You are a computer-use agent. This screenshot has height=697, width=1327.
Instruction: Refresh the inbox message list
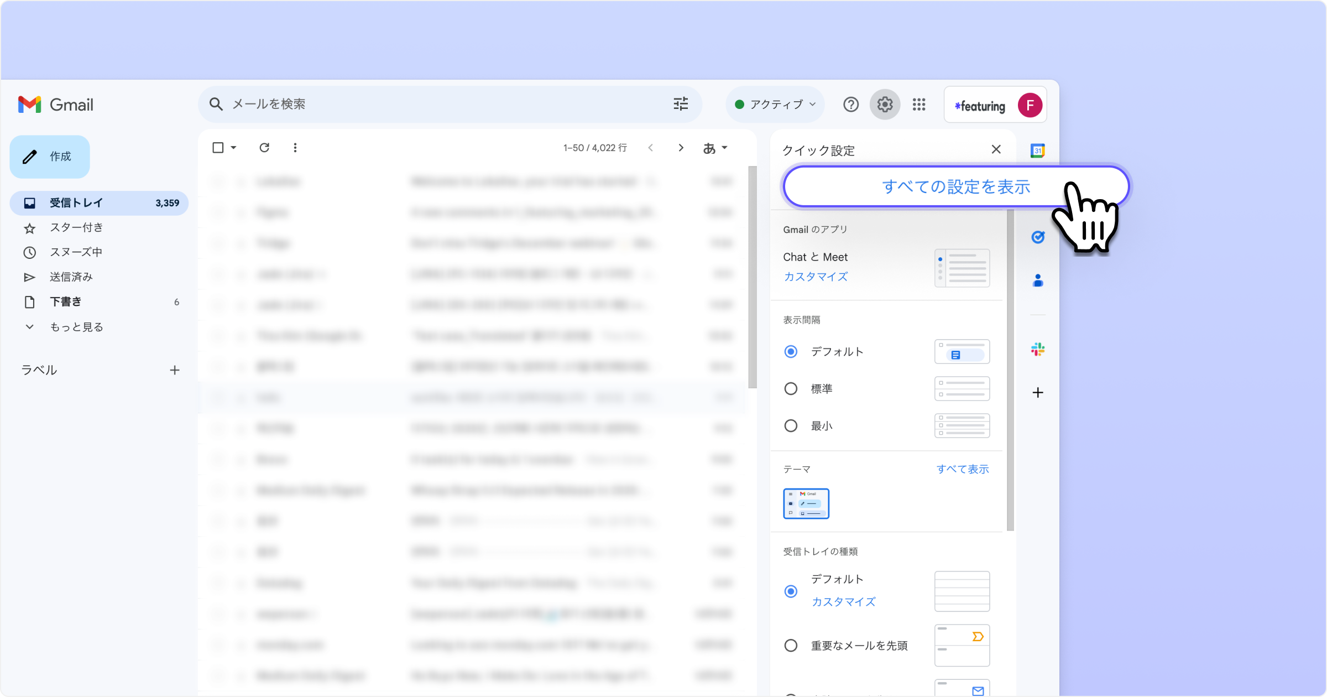tap(264, 148)
